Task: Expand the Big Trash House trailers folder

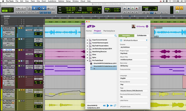Action: [x=87, y=46]
